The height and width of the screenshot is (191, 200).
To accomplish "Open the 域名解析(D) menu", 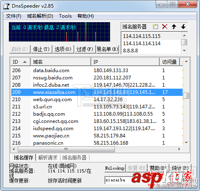I will point(40,16).
